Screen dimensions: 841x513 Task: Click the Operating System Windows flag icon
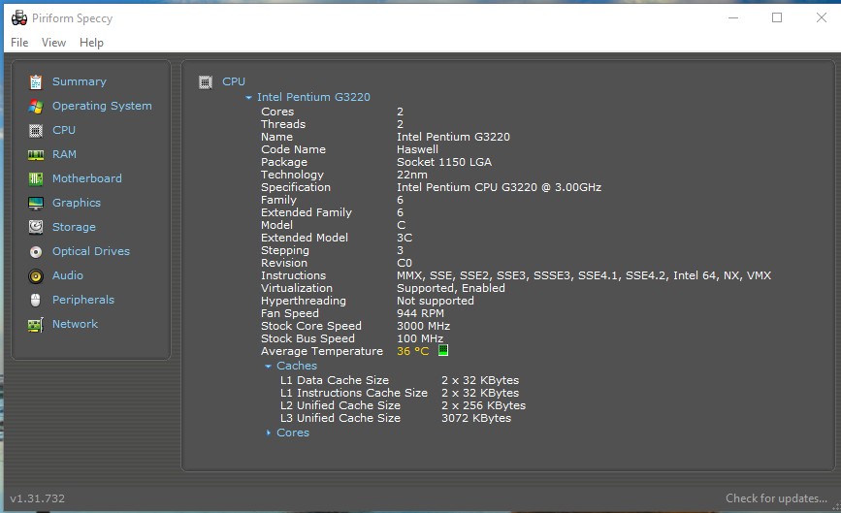click(x=36, y=106)
